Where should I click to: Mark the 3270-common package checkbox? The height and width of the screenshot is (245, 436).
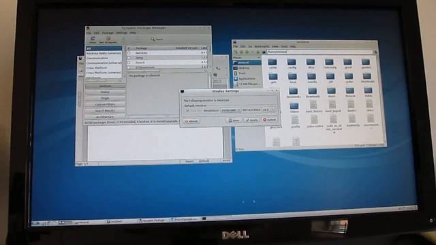129,67
